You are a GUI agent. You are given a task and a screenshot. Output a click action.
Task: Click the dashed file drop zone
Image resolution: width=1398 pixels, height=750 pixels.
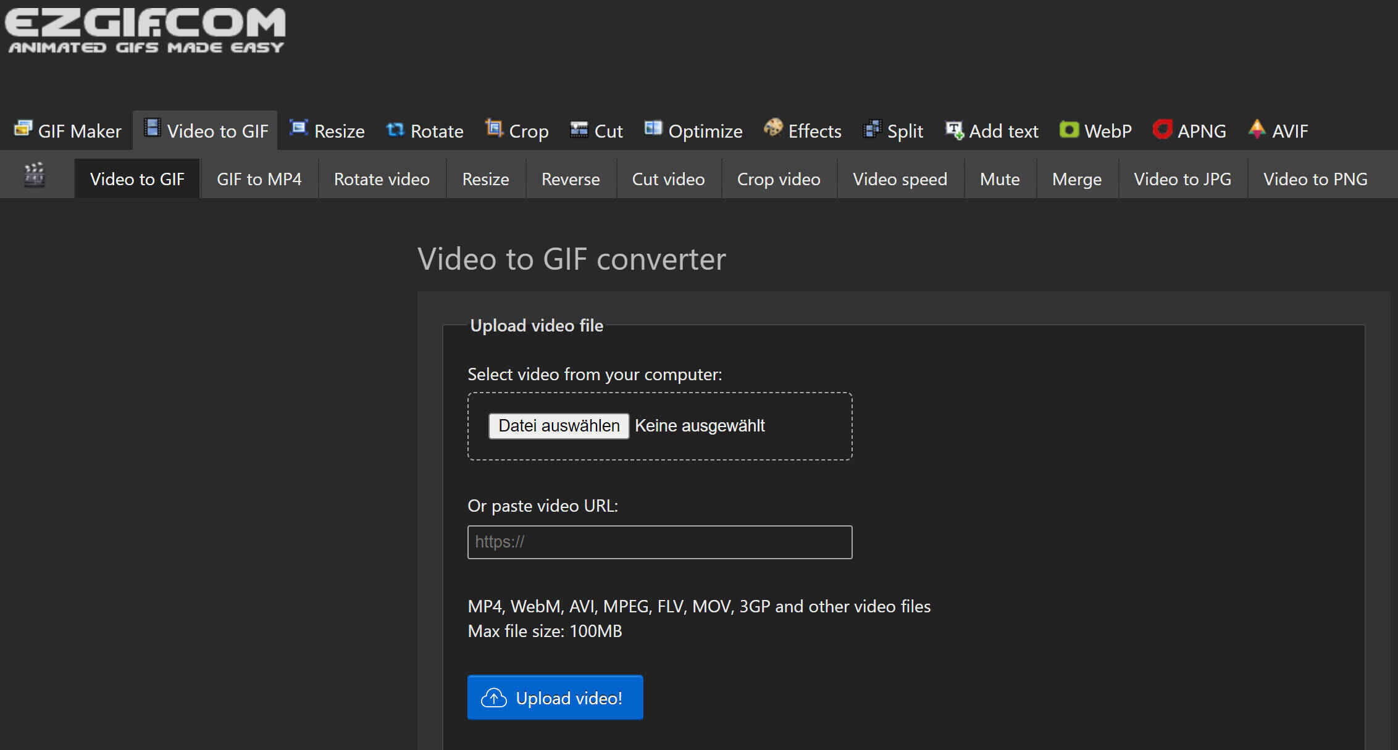pos(659,426)
